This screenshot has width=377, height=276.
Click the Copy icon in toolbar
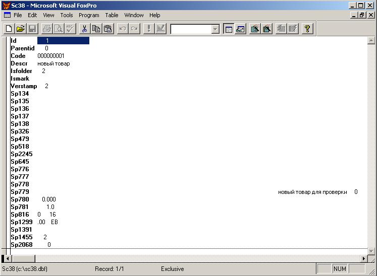pyautogui.click(x=96, y=29)
